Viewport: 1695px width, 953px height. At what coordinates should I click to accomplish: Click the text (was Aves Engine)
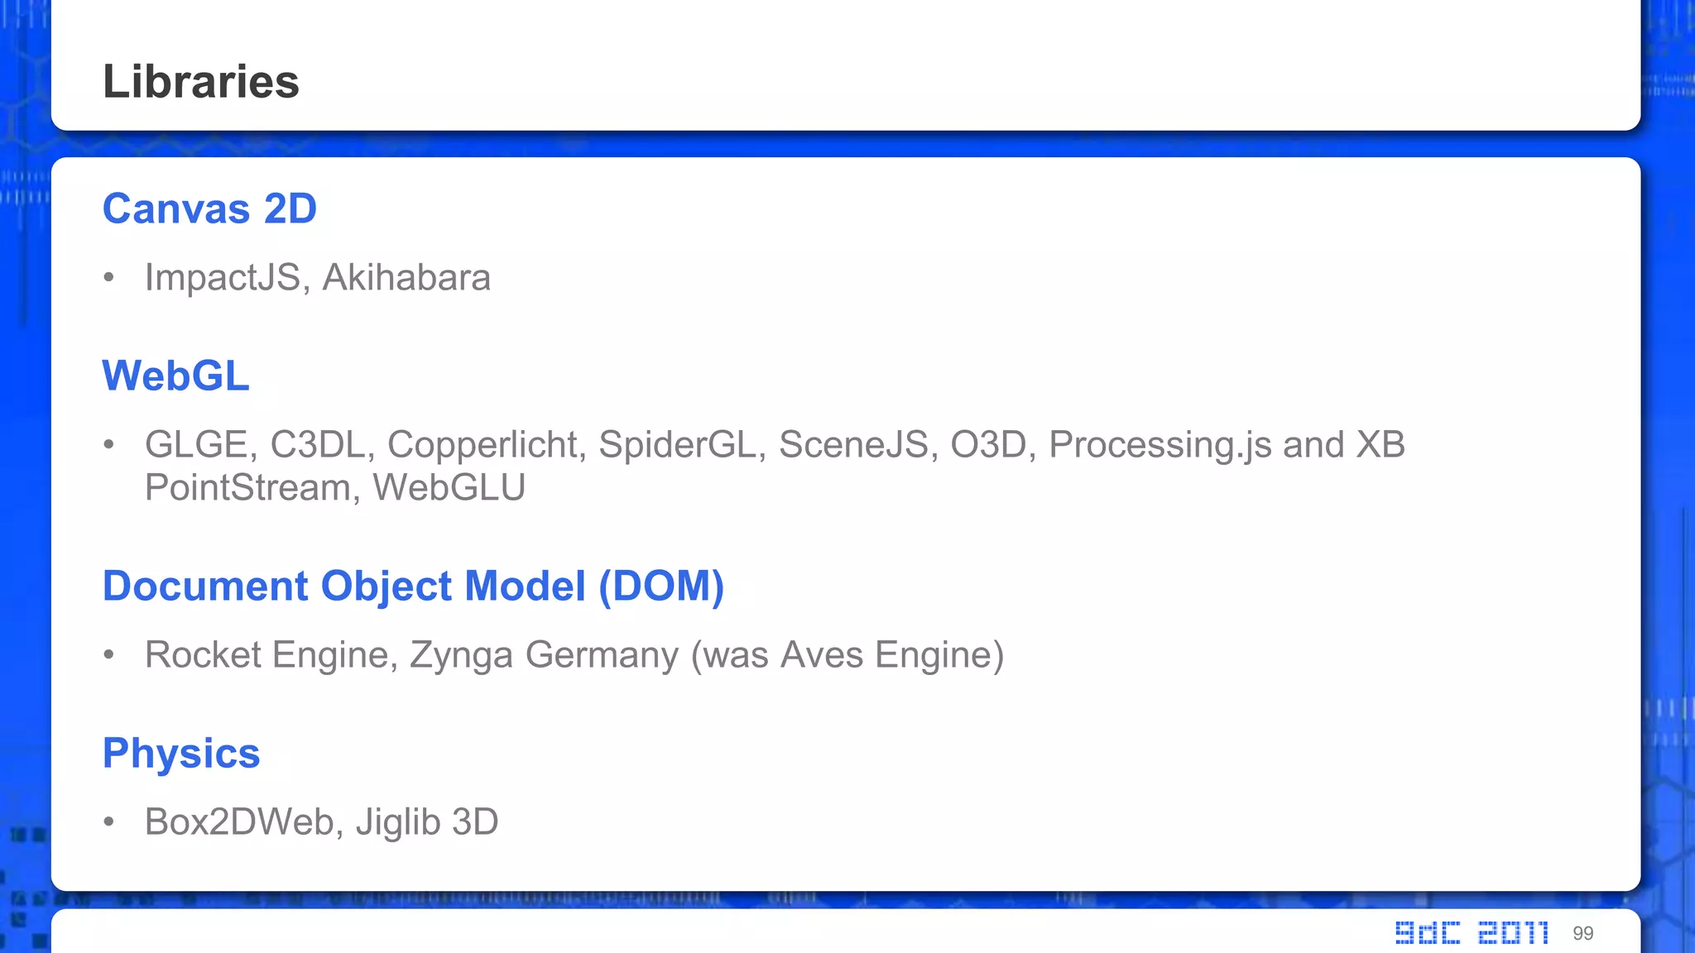[x=847, y=654]
